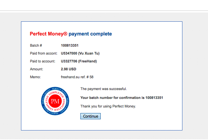This screenshot has height=140, width=208.
Task: Click memo text freehand.su ref. # 58
Action: coord(77,77)
